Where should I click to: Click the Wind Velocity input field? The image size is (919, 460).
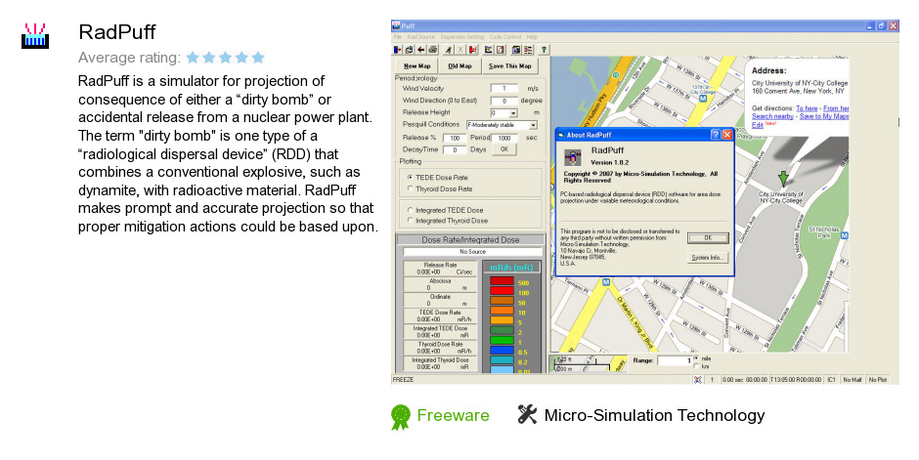[x=504, y=88]
